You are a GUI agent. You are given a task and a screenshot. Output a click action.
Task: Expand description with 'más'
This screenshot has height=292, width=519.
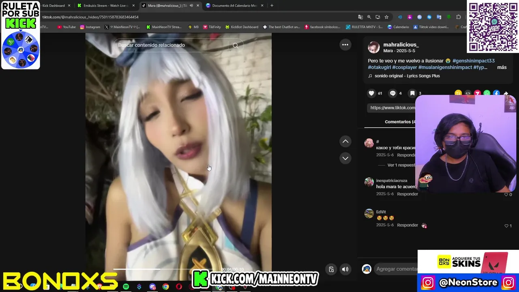pyautogui.click(x=502, y=67)
